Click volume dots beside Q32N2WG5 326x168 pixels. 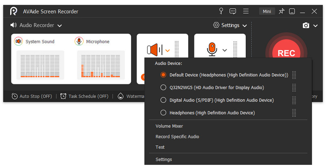click(x=294, y=88)
